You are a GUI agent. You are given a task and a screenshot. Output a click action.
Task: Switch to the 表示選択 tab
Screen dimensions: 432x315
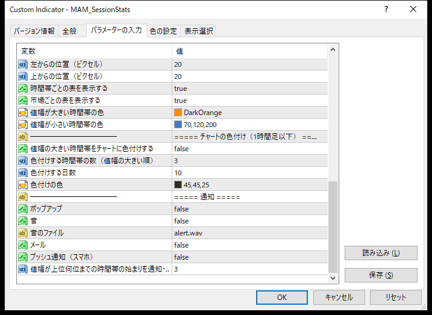[x=198, y=31]
